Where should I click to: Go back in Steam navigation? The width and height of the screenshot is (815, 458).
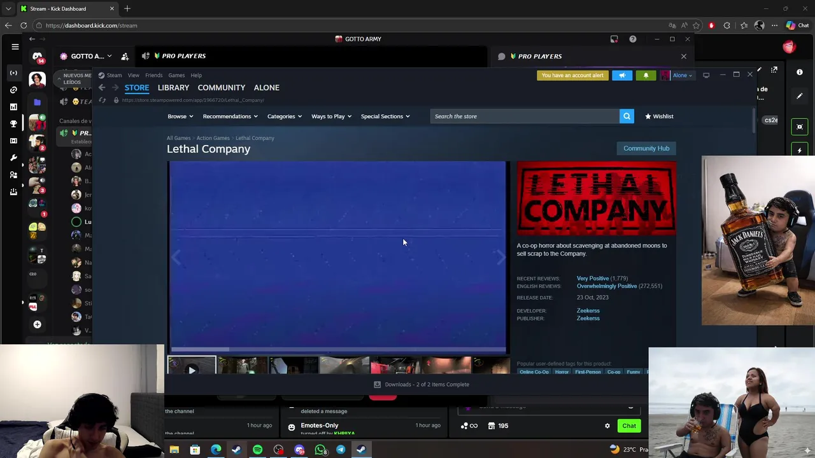click(102, 88)
